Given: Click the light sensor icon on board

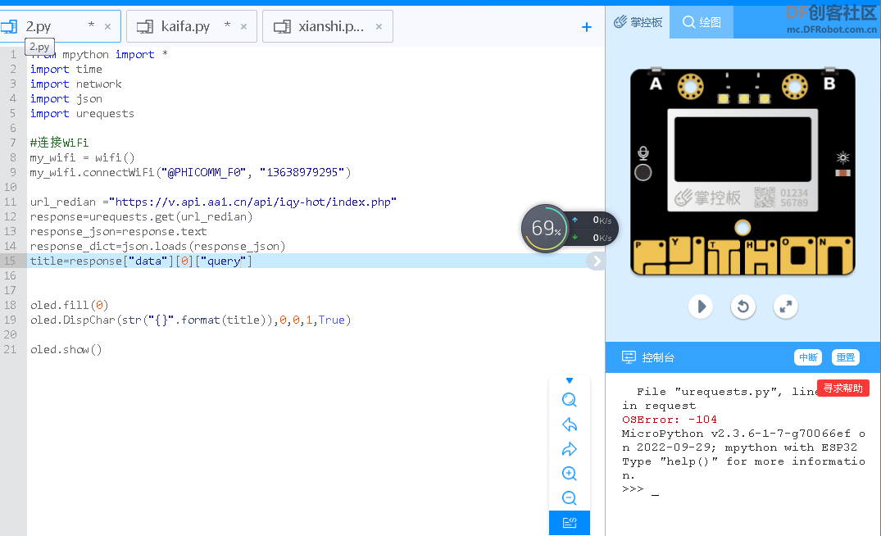Looking at the screenshot, I should pyautogui.click(x=842, y=157).
